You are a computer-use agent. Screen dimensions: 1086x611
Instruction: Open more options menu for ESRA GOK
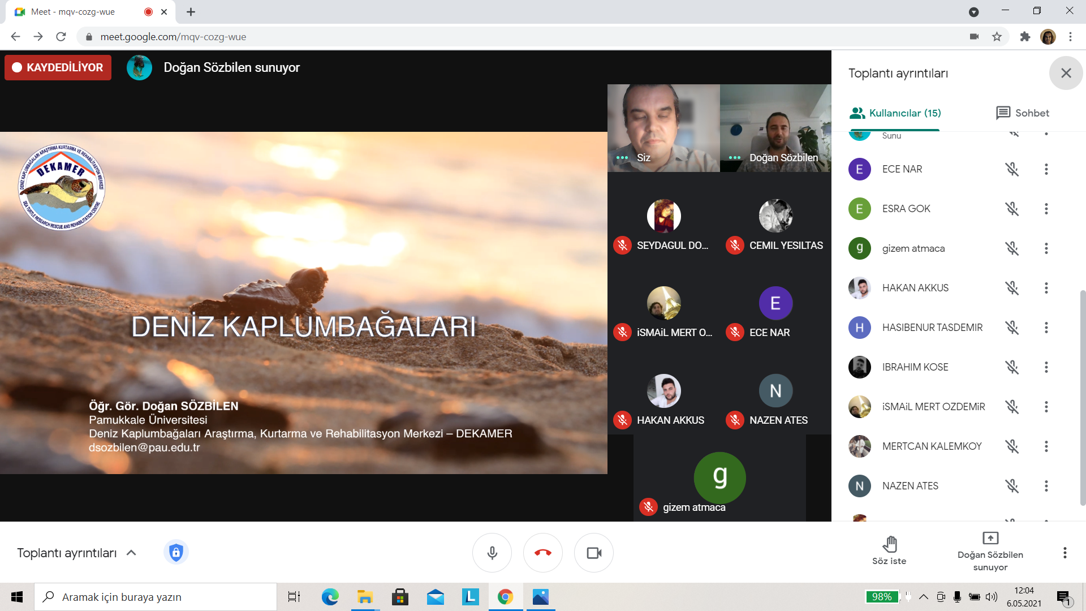point(1046,209)
